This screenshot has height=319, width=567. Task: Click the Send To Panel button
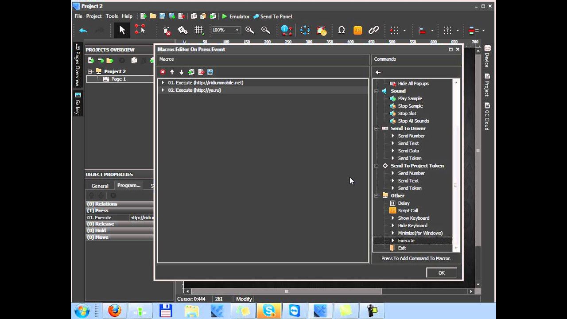pos(272,16)
